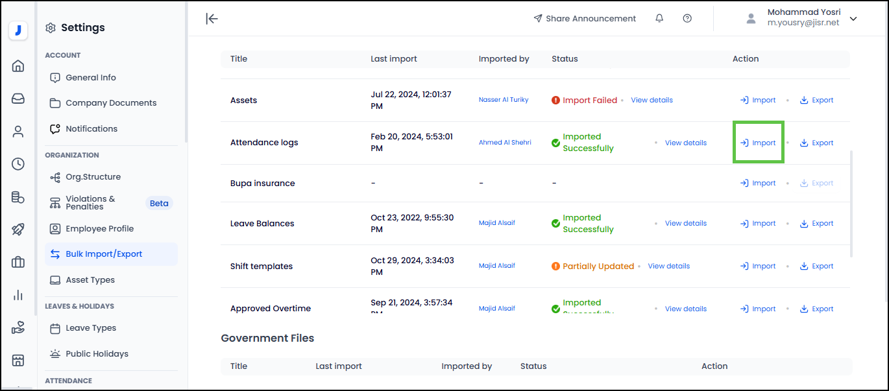Open the help question mark icon

point(687,19)
